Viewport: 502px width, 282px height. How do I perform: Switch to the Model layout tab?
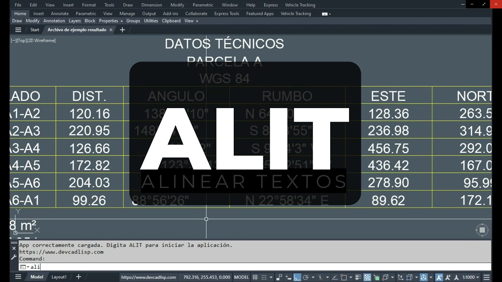[37, 277]
